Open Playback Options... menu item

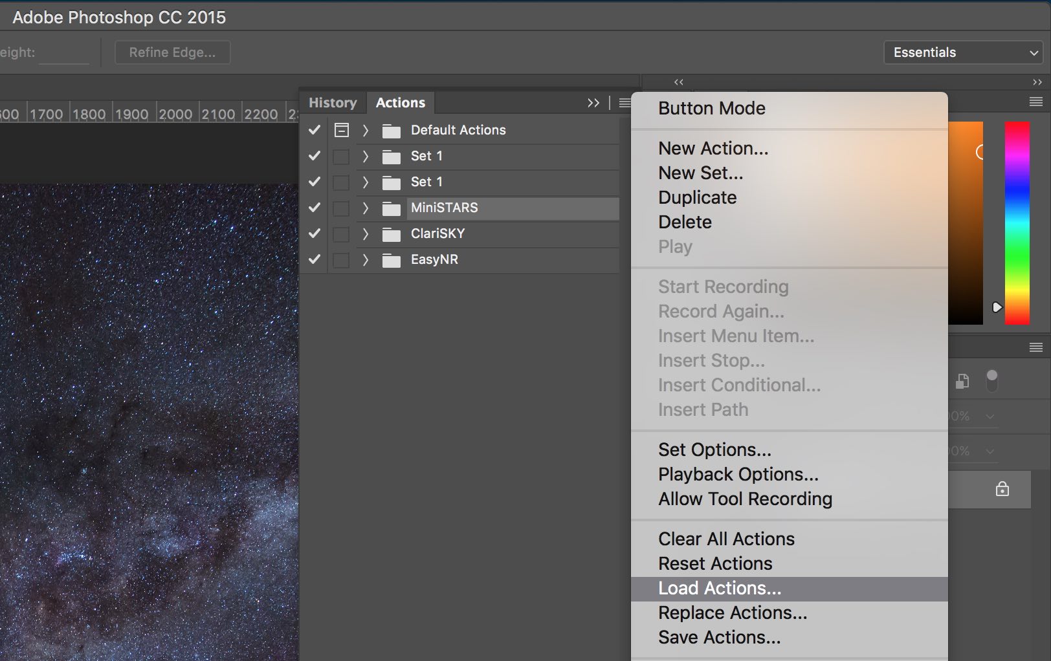790,475
